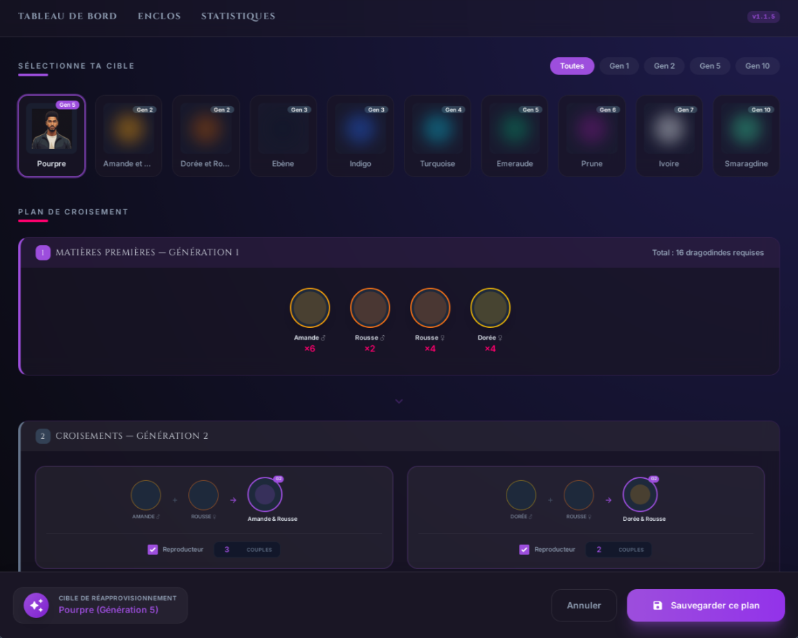
Task: Click the Annuler button
Action: 584,606
